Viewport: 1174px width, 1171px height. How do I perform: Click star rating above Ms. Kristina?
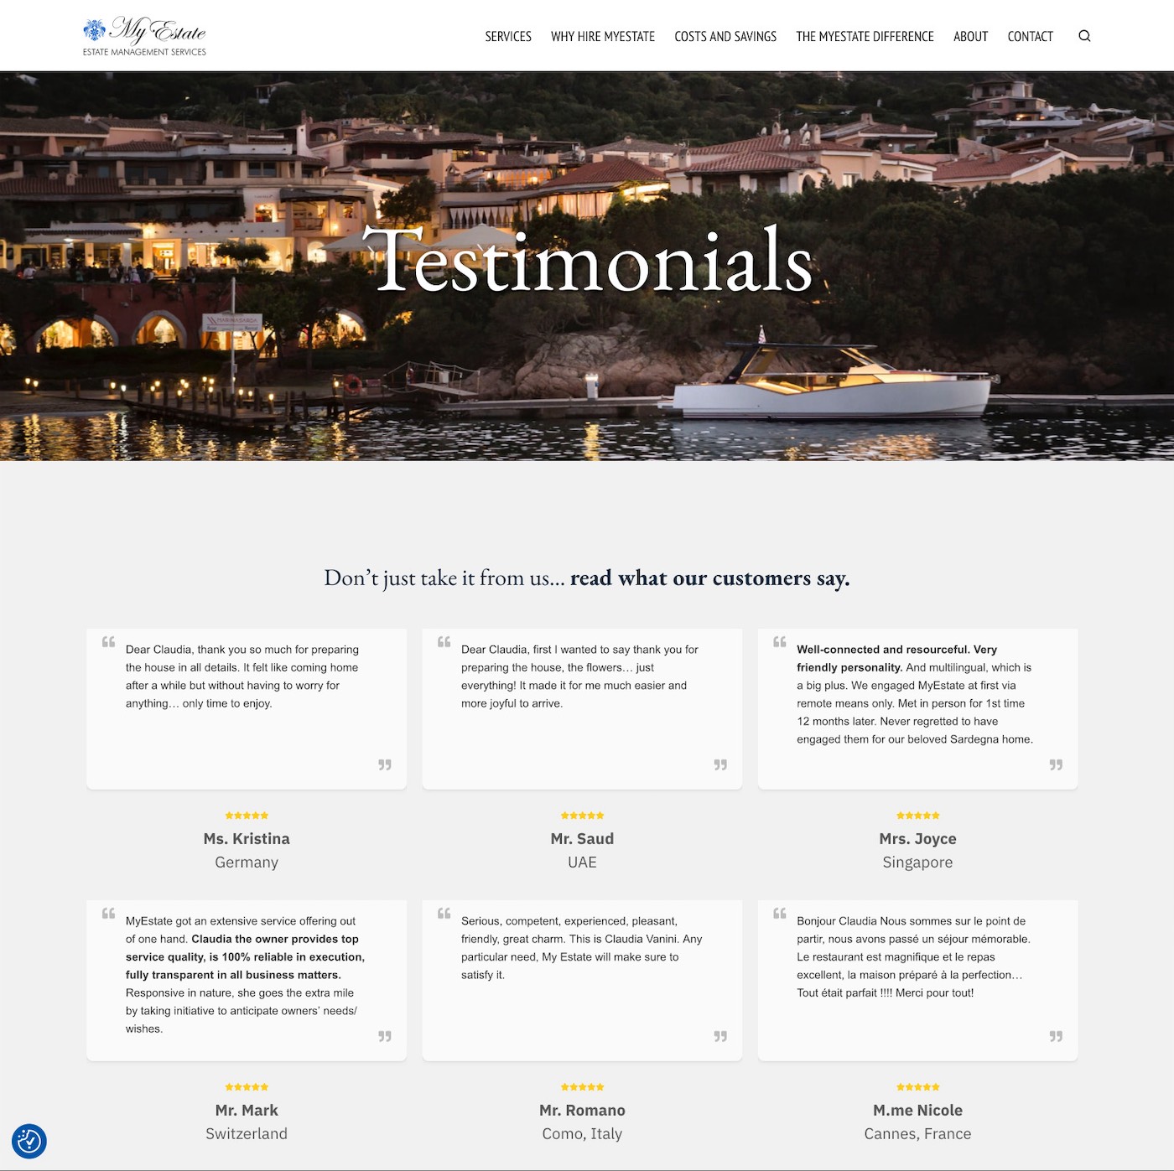(247, 816)
